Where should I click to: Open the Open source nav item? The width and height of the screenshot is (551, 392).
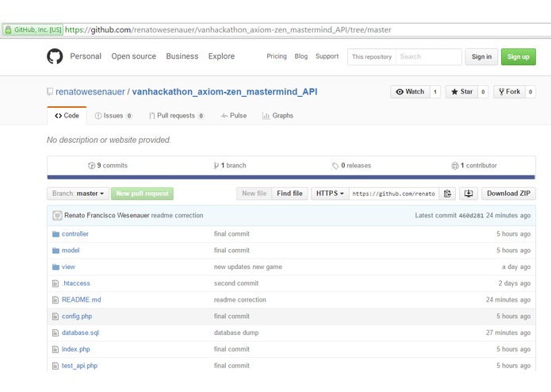click(133, 56)
